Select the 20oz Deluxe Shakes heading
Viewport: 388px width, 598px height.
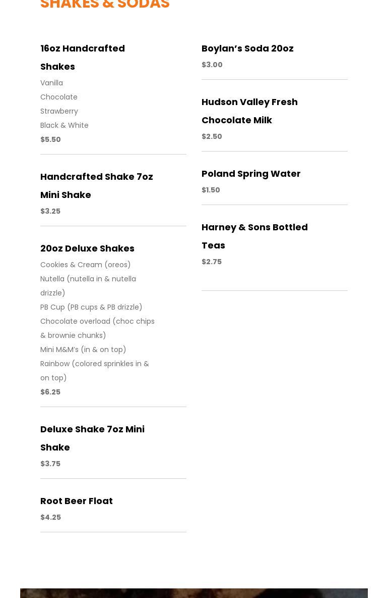tap(88, 248)
